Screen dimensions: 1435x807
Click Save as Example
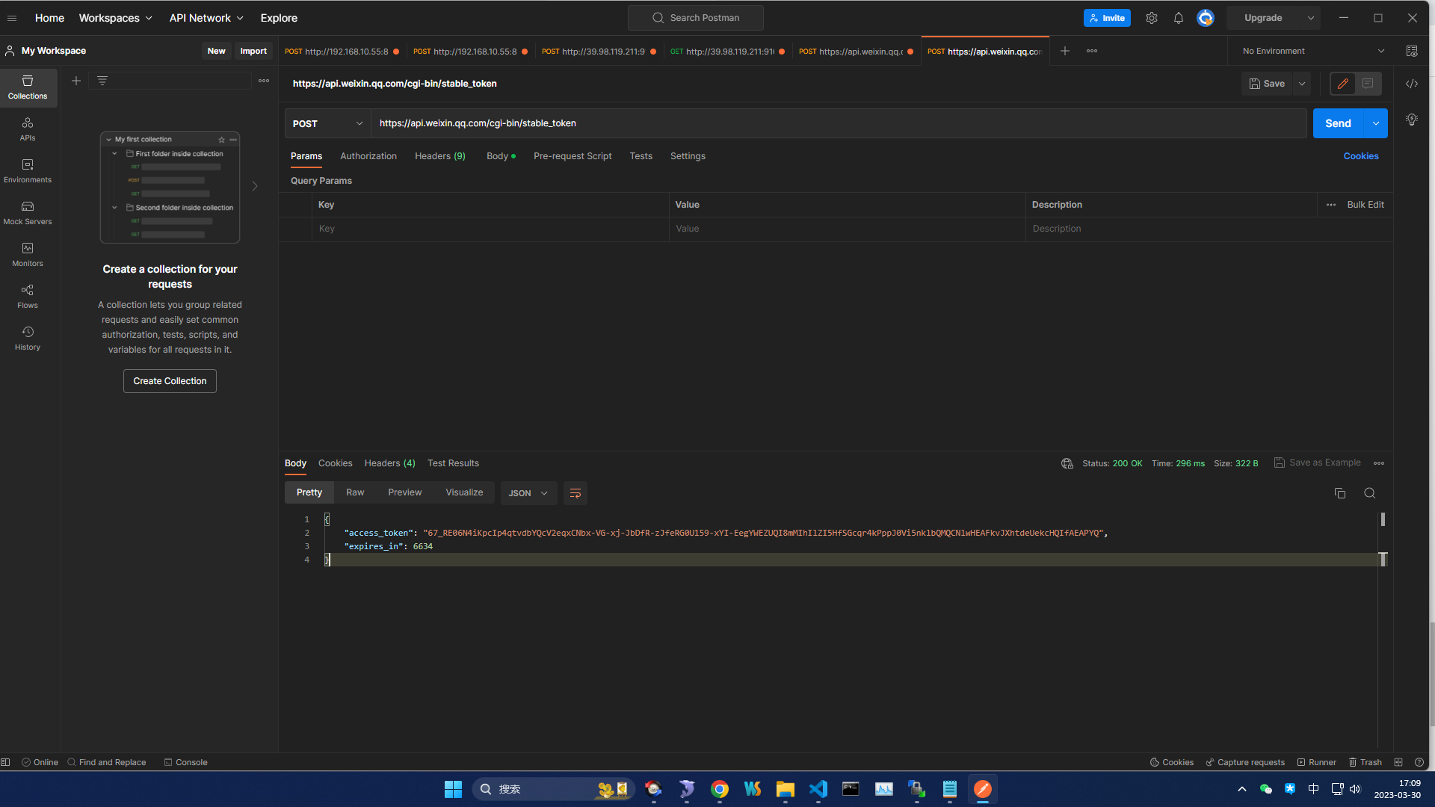tap(1318, 463)
